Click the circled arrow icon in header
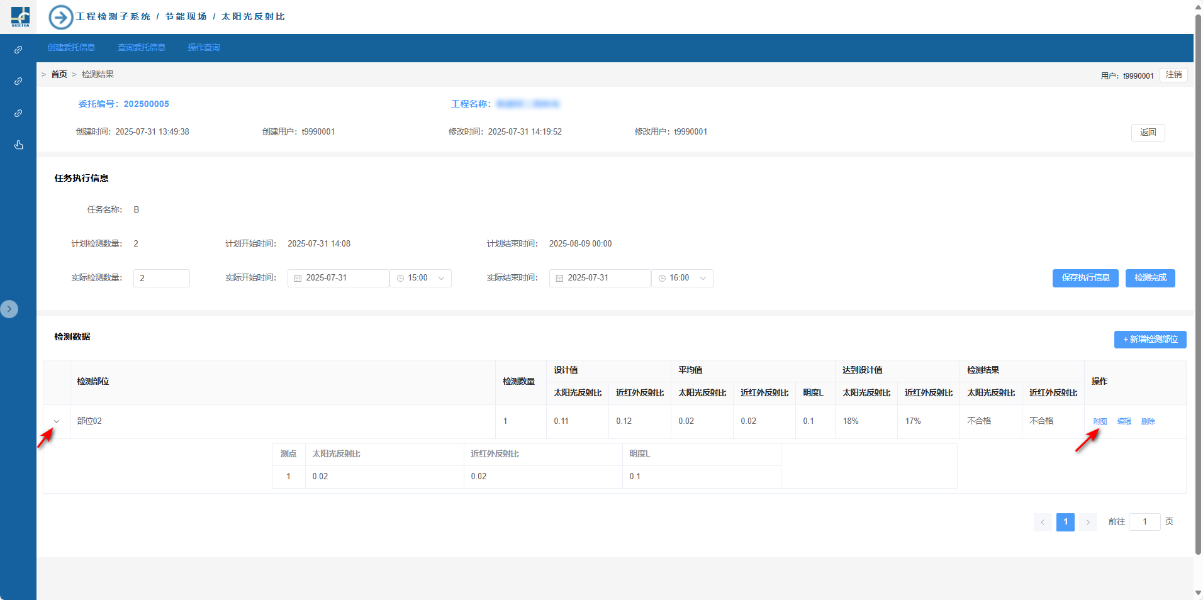 click(x=61, y=17)
